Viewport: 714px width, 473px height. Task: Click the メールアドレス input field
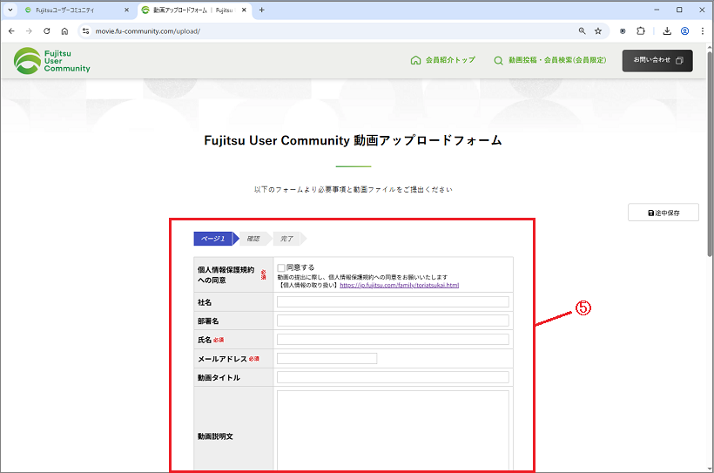pos(327,359)
